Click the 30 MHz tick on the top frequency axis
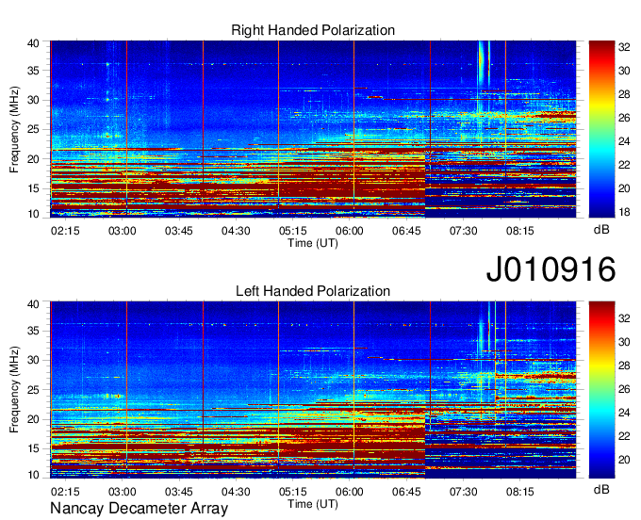The image size is (641, 520). 33,100
